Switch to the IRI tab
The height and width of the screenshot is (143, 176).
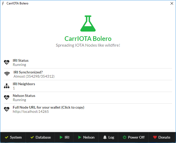click(64, 137)
